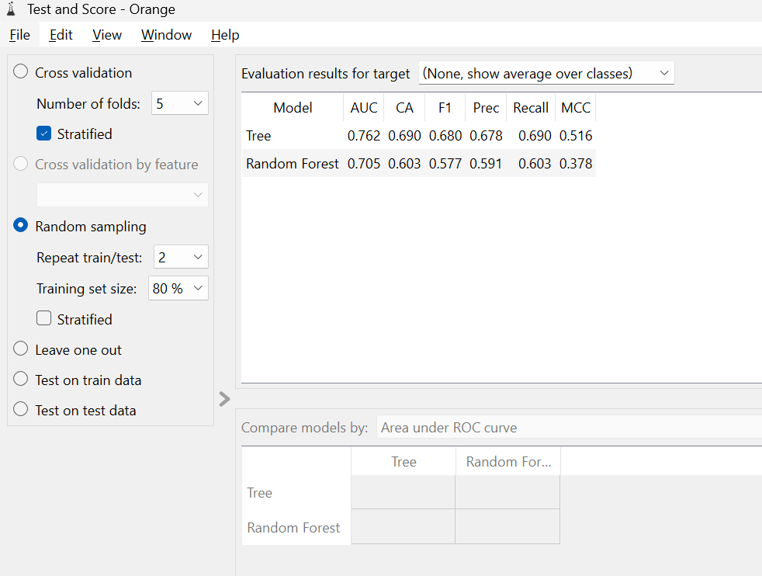Click the Tree column header in comparison table

point(404,461)
